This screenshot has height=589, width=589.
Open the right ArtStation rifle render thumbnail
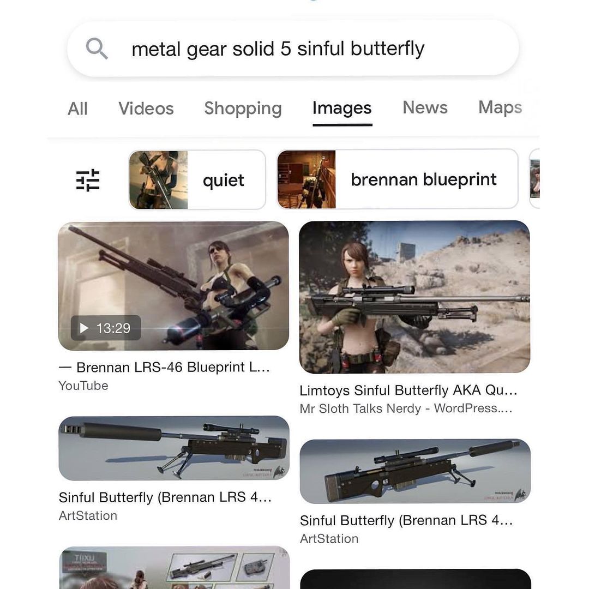click(x=415, y=471)
